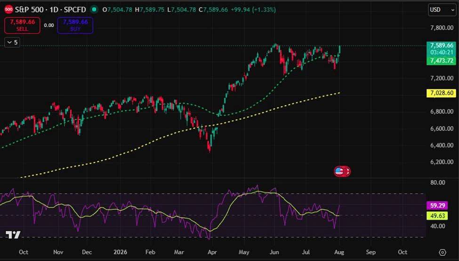Click the BUY 7,589.66 button
The width and height of the screenshot is (459, 261).
[75, 25]
